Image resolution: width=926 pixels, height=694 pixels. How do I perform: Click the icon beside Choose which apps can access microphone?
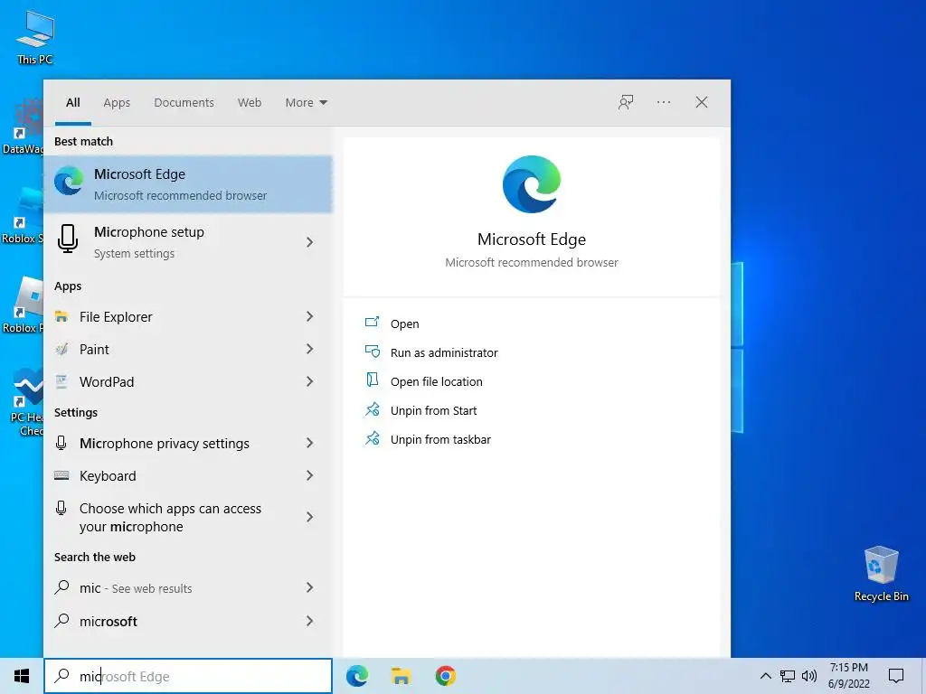(61, 508)
